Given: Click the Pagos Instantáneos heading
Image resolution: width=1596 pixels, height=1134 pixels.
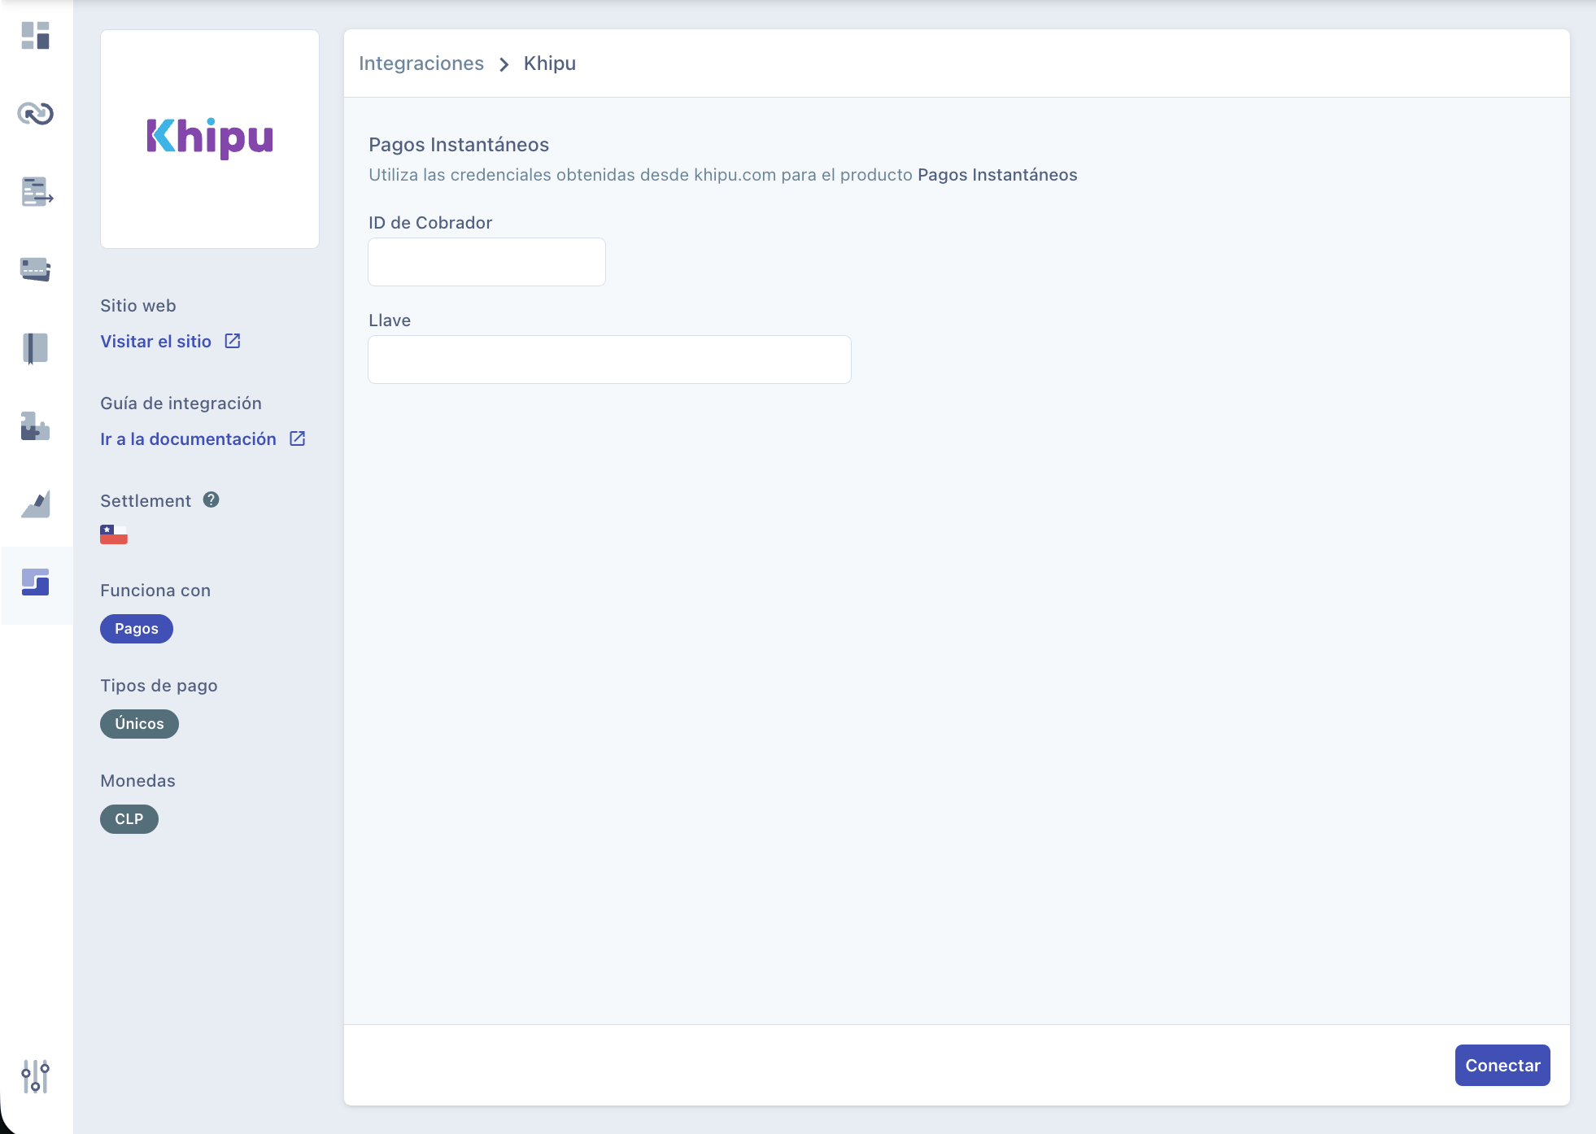Looking at the screenshot, I should pyautogui.click(x=459, y=145).
